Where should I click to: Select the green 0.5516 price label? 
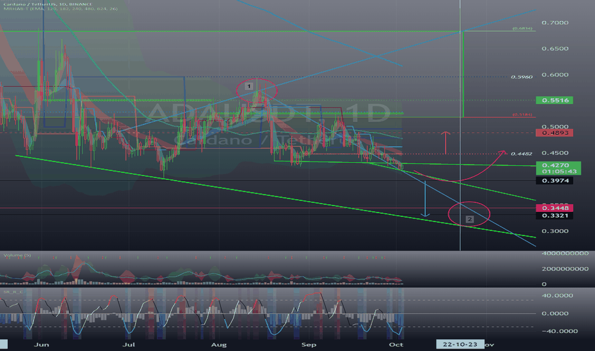[x=554, y=100]
